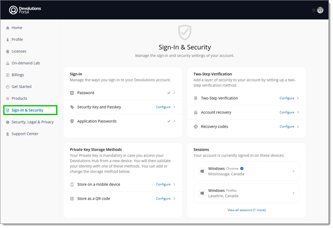Open Security, Legal & Privacy page

coord(32,122)
